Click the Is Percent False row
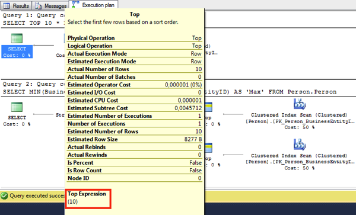Screen dimensions: 356x215 [135, 162]
